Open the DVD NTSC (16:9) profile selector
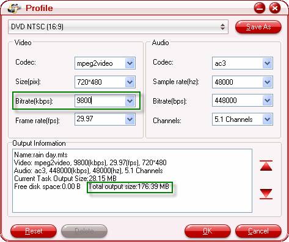Screen dimensions: 289x242 [118, 27]
